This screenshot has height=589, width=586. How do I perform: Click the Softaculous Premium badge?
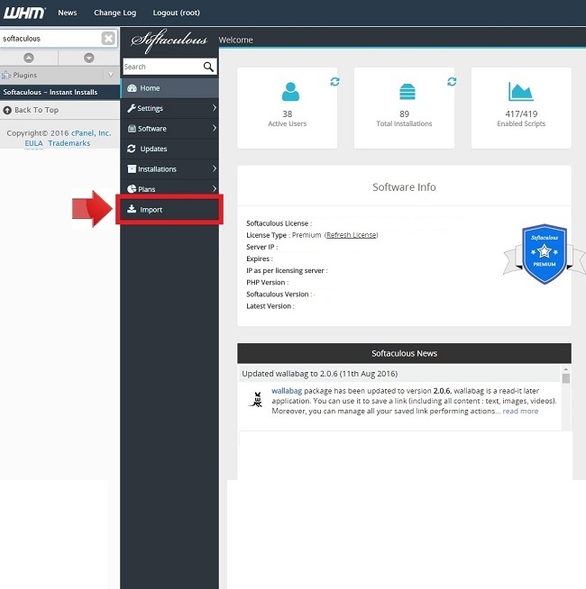click(x=545, y=254)
